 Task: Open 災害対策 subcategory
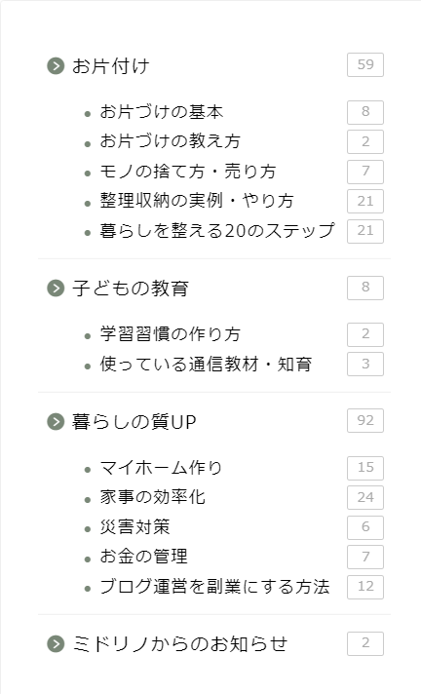tap(135, 526)
